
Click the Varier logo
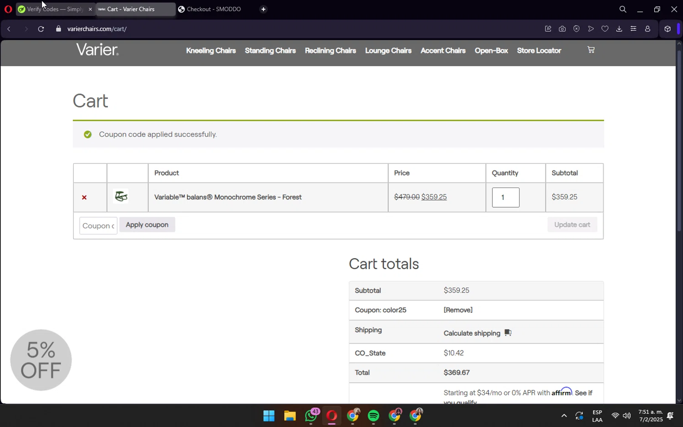[97, 50]
